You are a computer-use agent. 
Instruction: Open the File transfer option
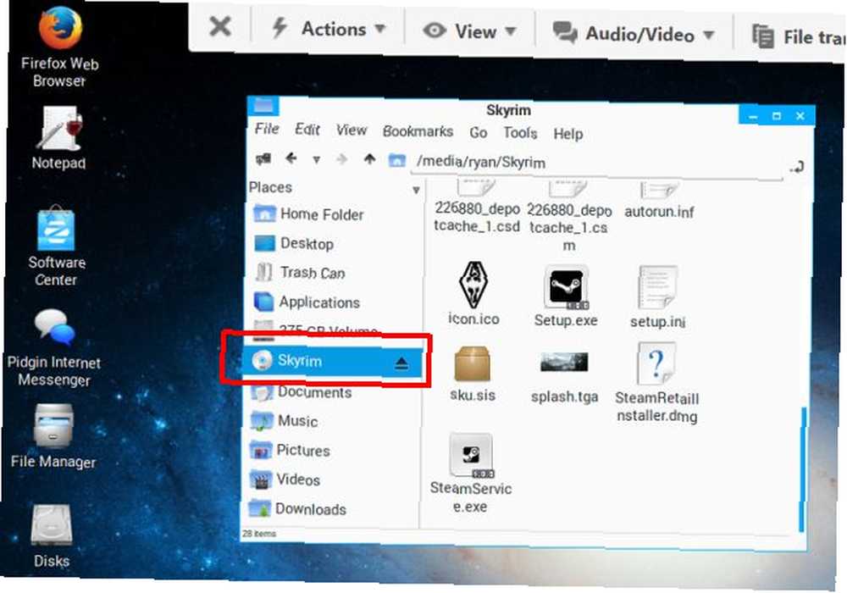799,36
